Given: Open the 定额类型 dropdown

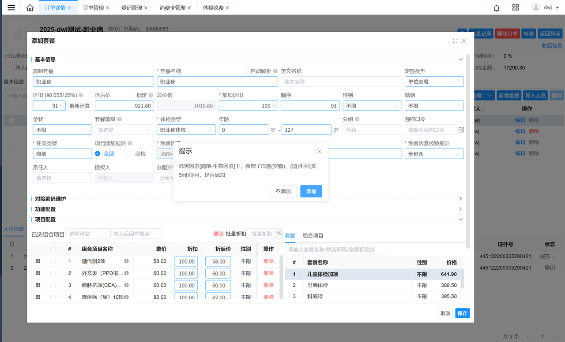Looking at the screenshot, I should [434, 82].
